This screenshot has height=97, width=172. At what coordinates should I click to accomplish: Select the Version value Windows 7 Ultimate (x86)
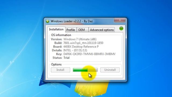coord(80,39)
